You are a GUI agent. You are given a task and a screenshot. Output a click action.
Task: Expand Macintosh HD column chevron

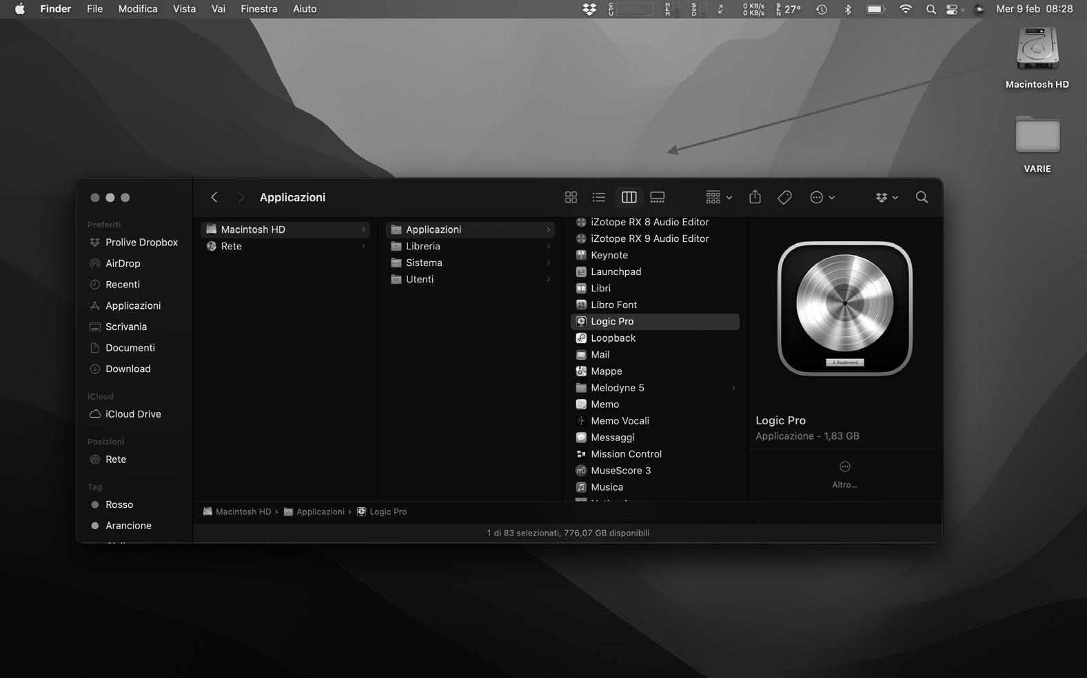pos(363,229)
